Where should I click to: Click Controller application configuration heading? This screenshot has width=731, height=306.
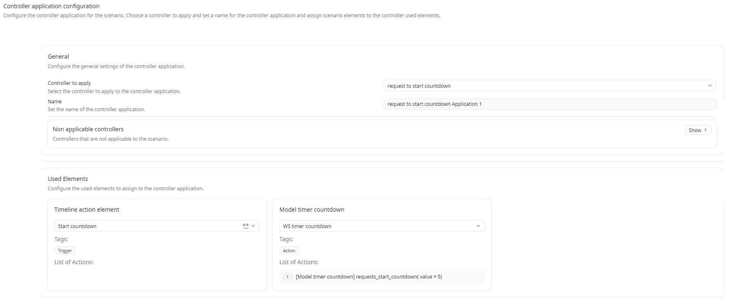(x=51, y=6)
